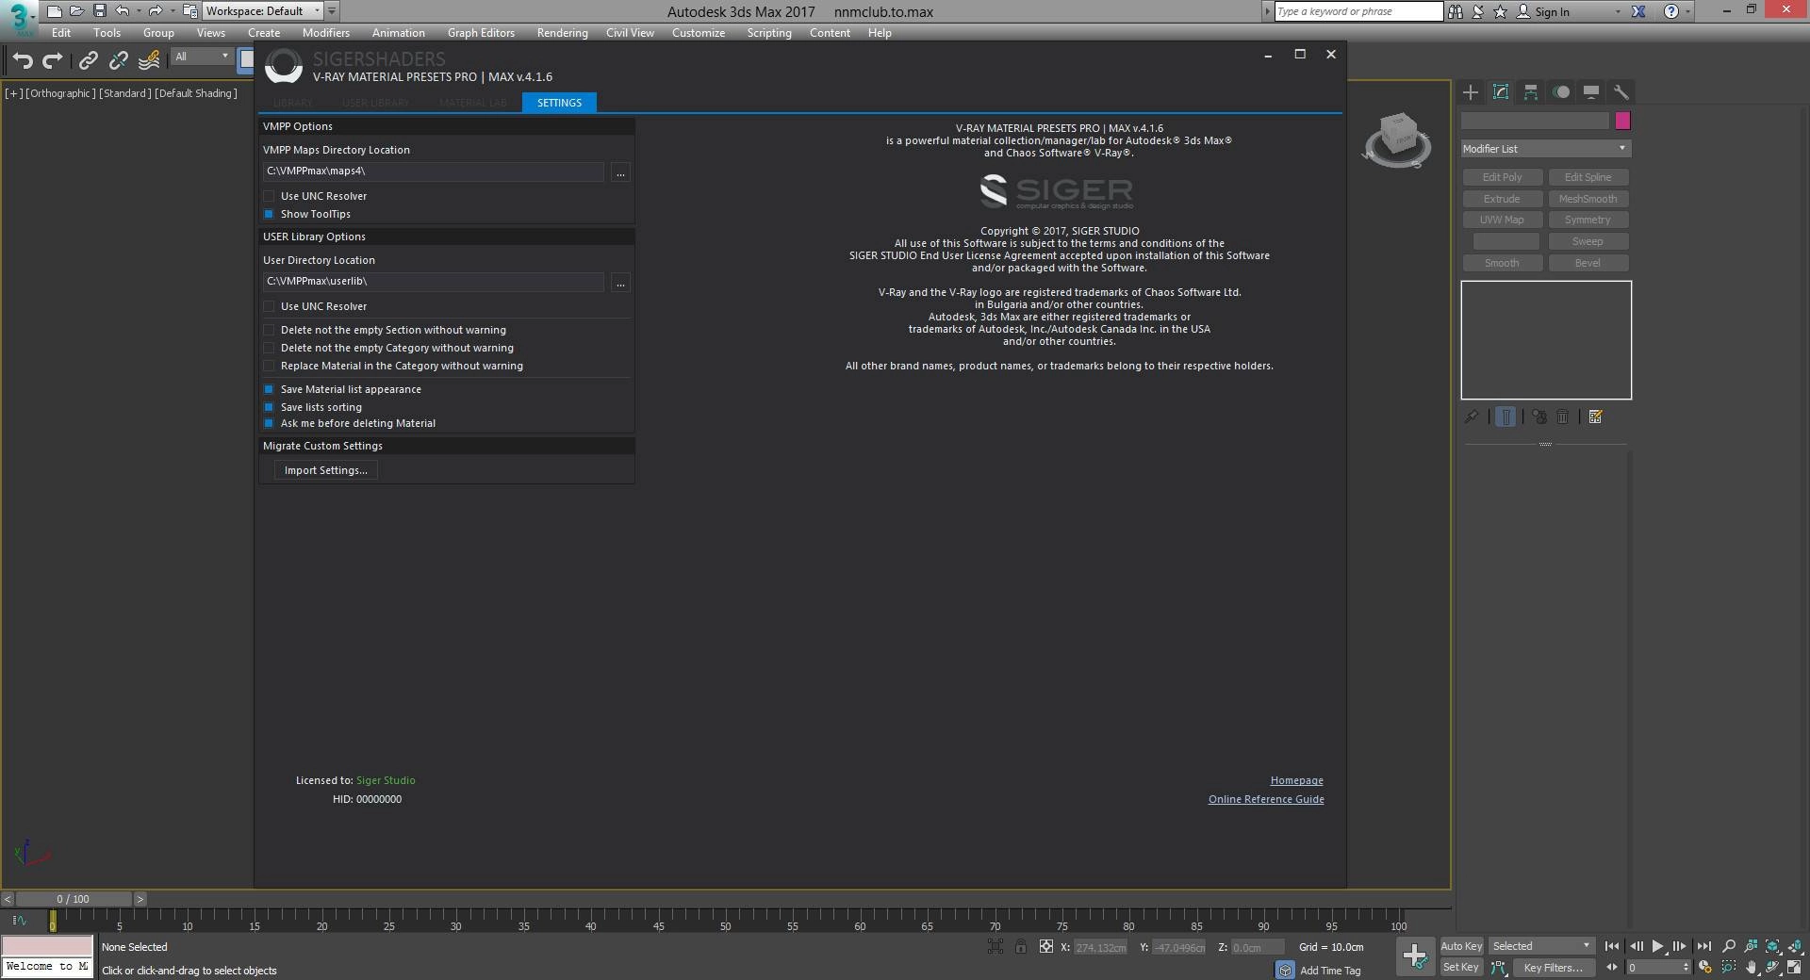
Task: Click the ViewCube in viewport
Action: tap(1398, 140)
